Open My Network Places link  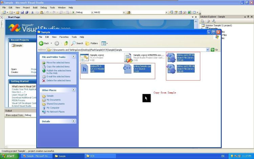[56, 112]
